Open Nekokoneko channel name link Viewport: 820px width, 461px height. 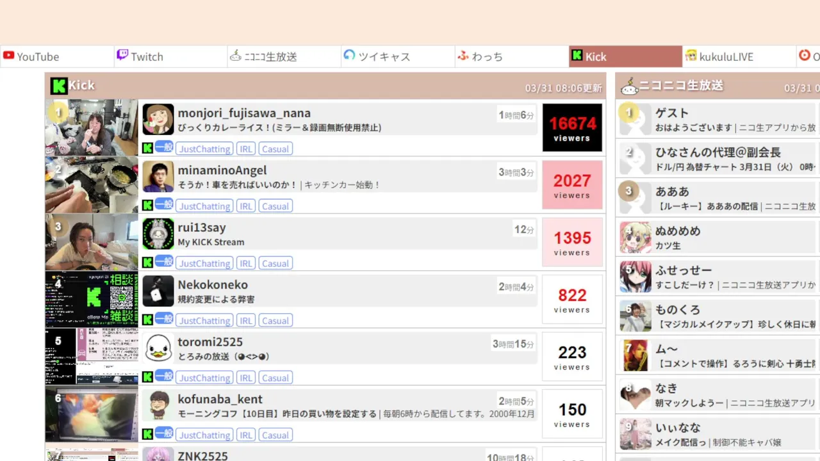coord(213,284)
